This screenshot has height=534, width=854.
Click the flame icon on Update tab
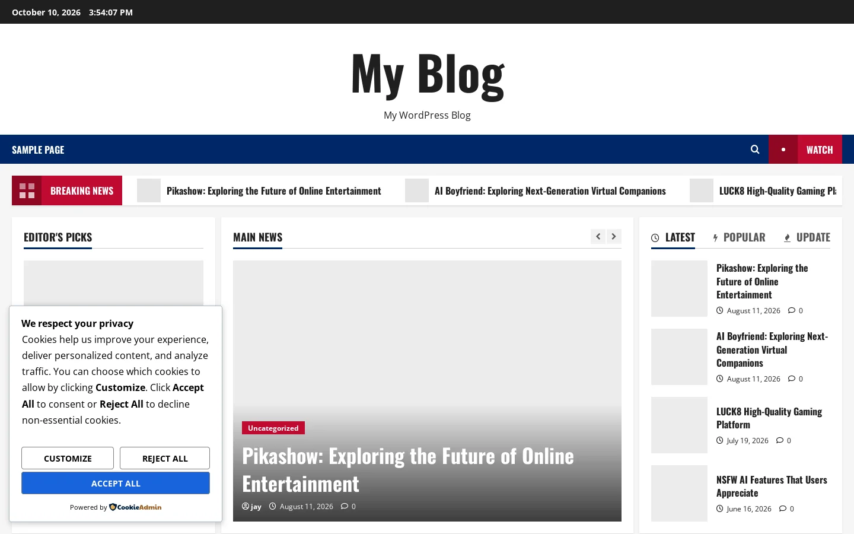coord(787,238)
